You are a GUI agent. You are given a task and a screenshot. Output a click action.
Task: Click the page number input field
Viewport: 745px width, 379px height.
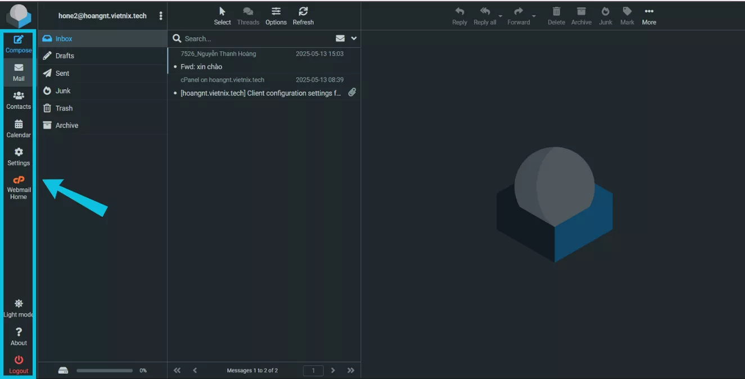313,370
